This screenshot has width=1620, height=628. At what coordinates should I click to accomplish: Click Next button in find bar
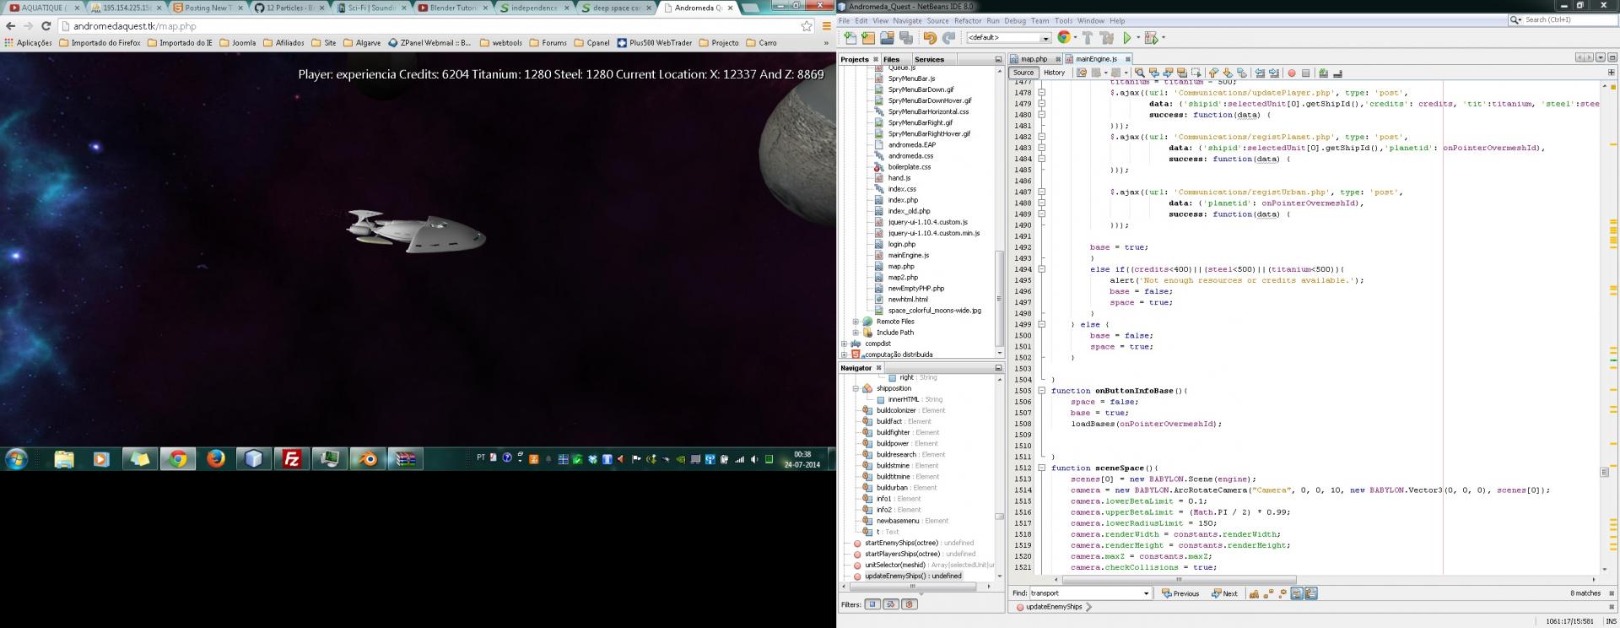pyautogui.click(x=1224, y=593)
